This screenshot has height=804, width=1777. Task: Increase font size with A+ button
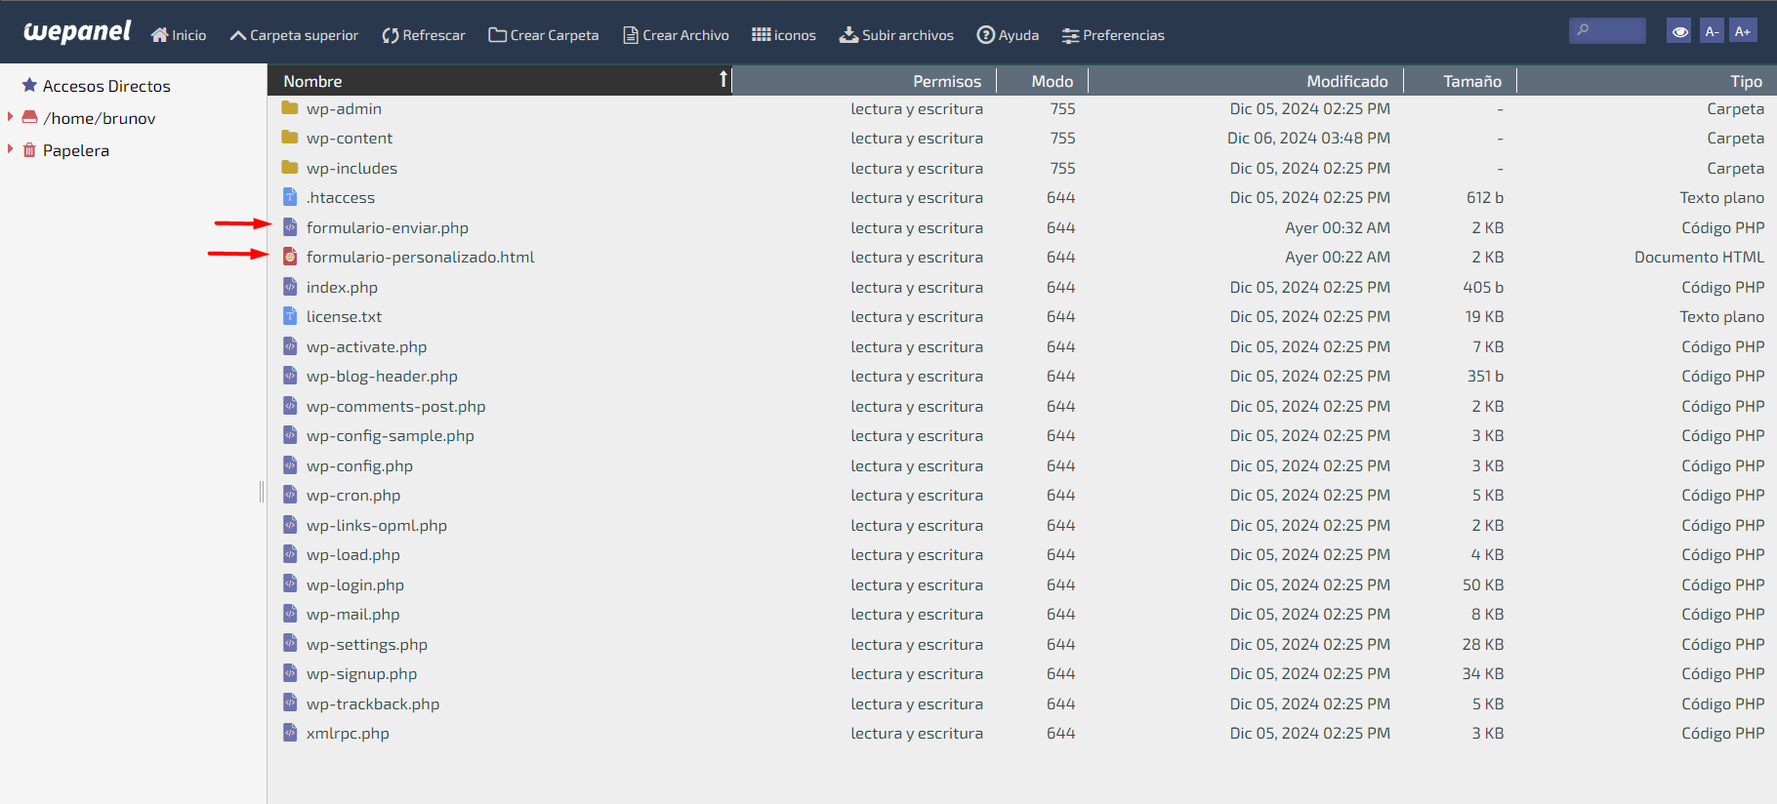point(1742,31)
